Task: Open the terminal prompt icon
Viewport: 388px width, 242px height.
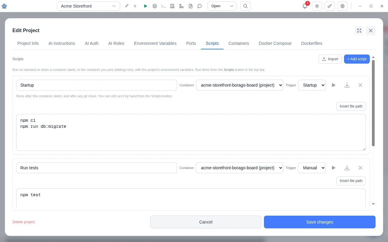Action: pyautogui.click(x=164, y=6)
